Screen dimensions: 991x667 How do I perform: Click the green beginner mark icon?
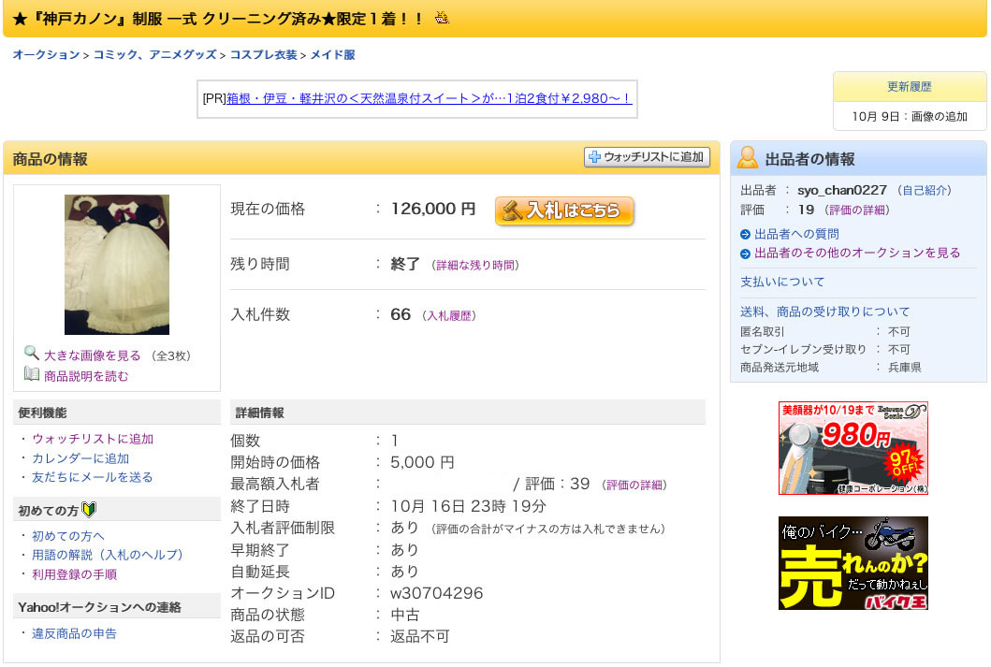click(x=90, y=510)
